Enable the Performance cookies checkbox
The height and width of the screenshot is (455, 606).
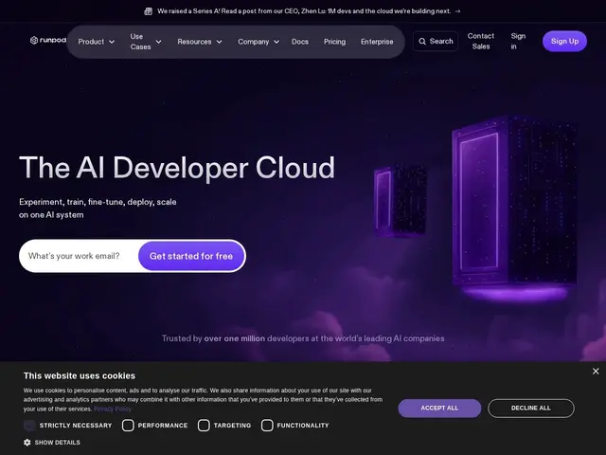click(128, 426)
